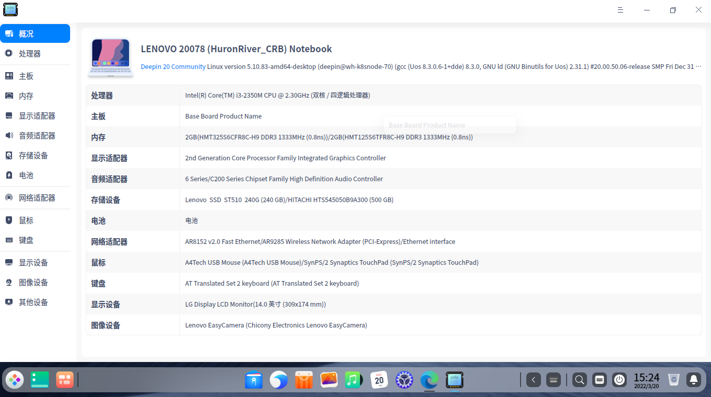Image resolution: width=711 pixels, height=397 pixels.
Task: Launch Microsoft Edge from the dock
Action: [x=430, y=380]
